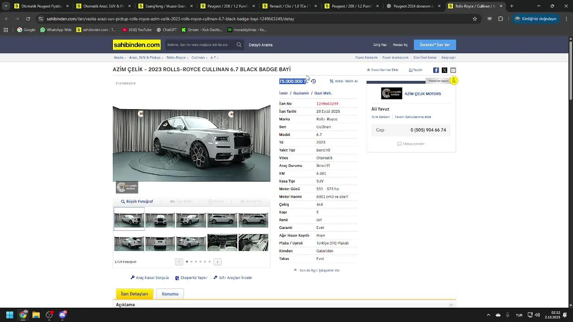The width and height of the screenshot is (573, 322).
Task: Click the main Cullinan photo
Action: 192,143
